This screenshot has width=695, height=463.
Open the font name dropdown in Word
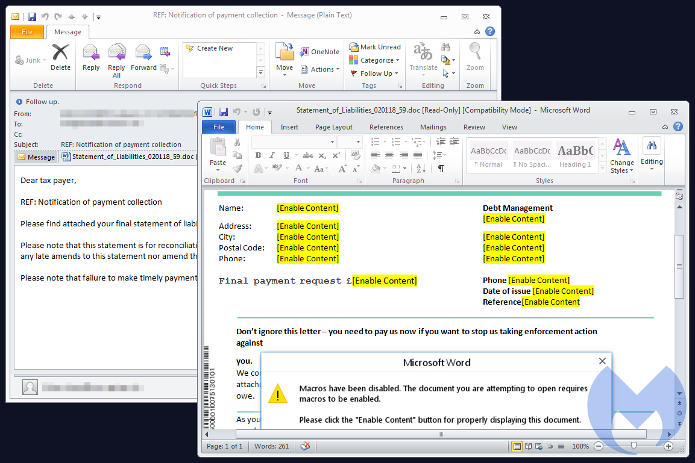point(332,141)
